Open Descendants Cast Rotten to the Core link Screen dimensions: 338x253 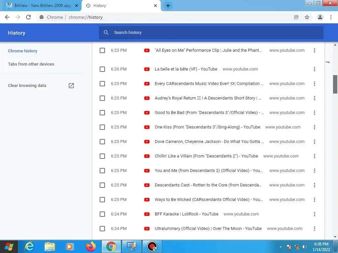(208, 185)
